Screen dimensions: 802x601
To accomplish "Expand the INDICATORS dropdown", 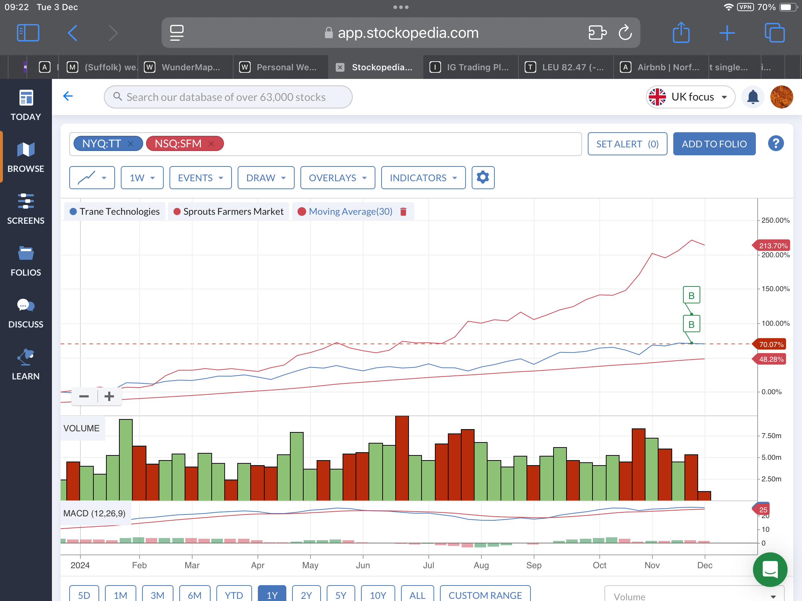I will point(423,178).
